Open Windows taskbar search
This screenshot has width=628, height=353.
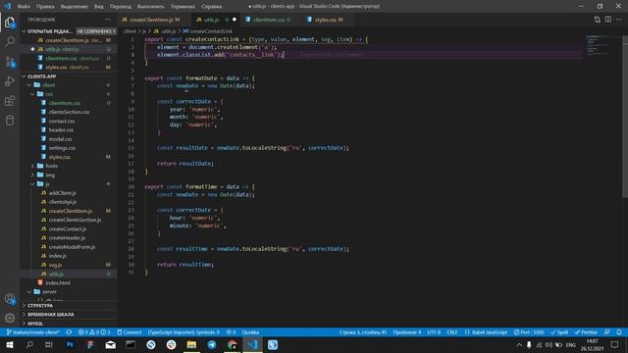tap(29, 344)
